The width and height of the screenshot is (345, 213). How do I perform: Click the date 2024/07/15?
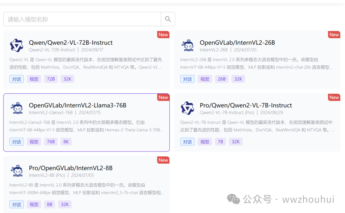click(x=90, y=113)
